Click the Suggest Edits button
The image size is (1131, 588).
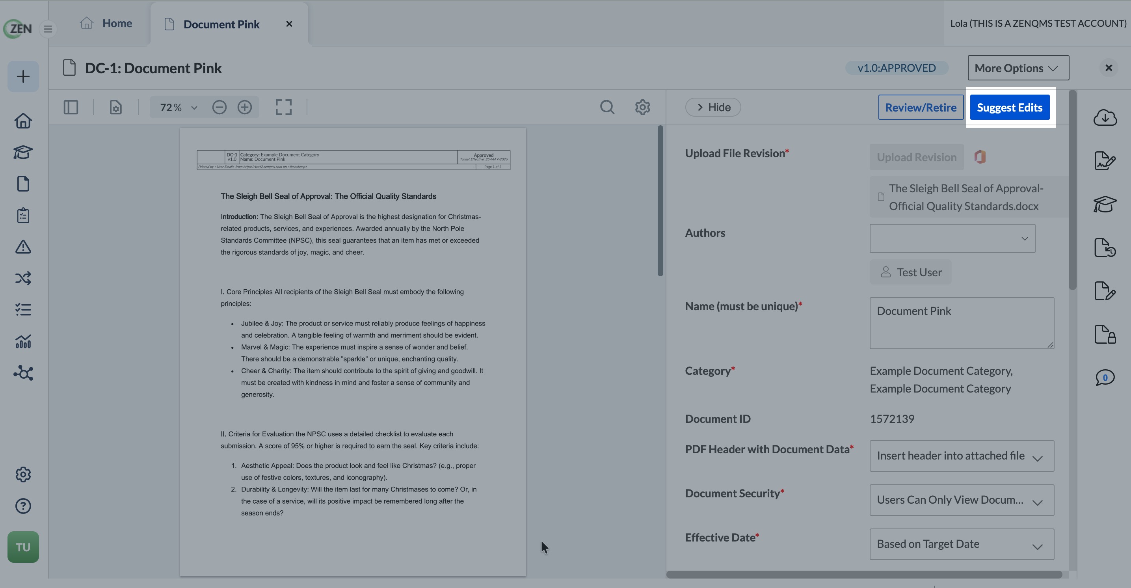[1009, 107]
